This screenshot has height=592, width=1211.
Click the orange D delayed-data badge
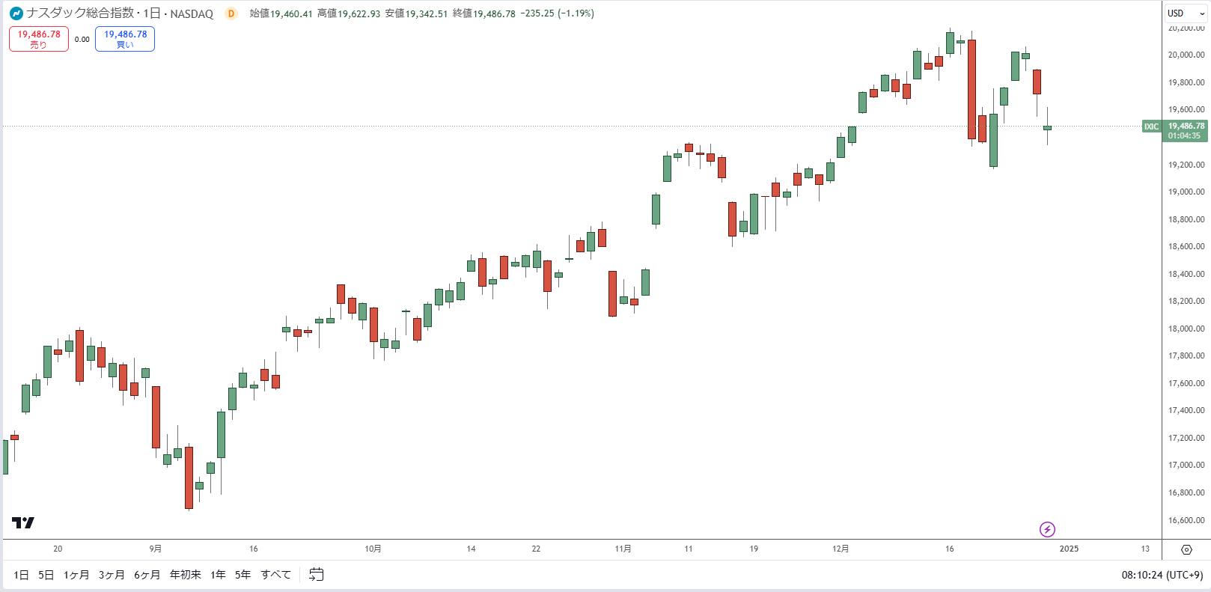pyautogui.click(x=231, y=13)
